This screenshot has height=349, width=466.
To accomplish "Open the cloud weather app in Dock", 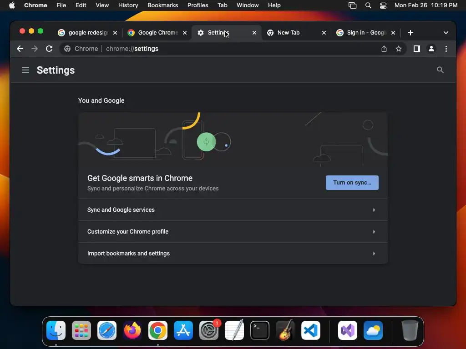I will (373, 330).
